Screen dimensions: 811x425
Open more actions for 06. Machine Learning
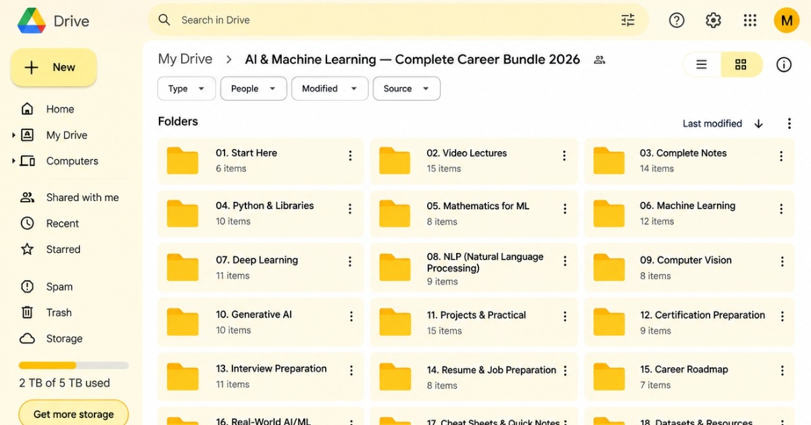781,209
